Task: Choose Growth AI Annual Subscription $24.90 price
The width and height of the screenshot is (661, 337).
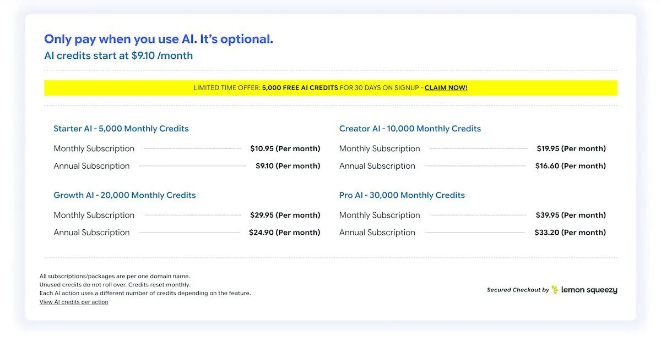Action: tap(285, 233)
